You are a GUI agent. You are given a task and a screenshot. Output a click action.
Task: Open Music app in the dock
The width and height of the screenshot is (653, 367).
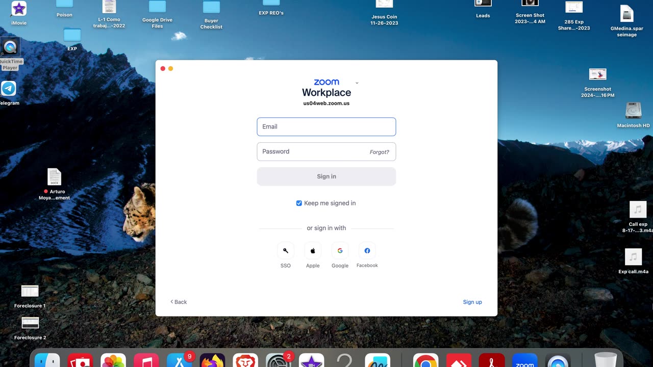pyautogui.click(x=146, y=360)
